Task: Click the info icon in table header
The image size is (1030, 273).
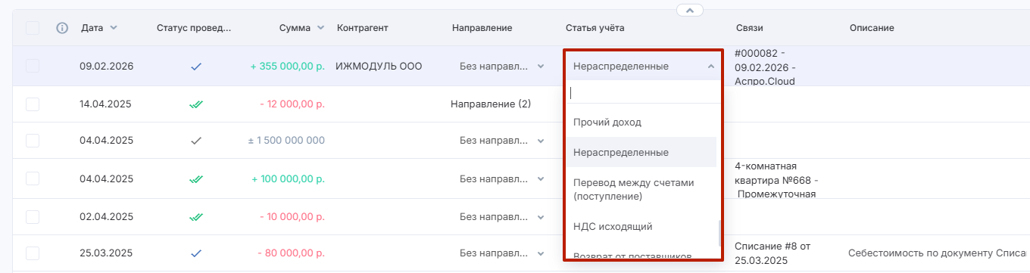Action: click(x=63, y=28)
